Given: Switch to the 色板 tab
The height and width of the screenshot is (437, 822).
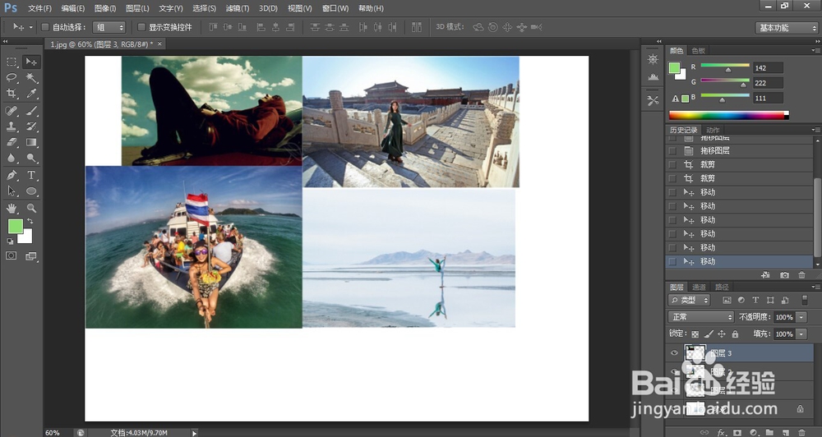Looking at the screenshot, I should click(x=699, y=51).
